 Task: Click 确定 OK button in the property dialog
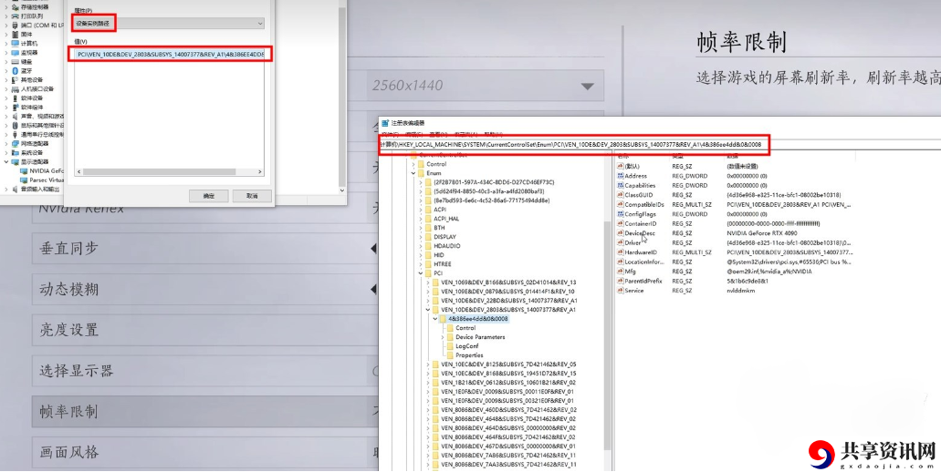coord(208,196)
